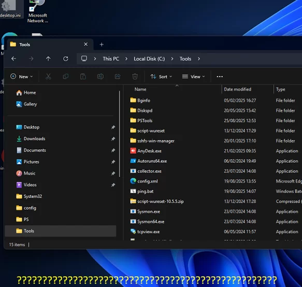Click Tools in the address breadcrumb
This screenshot has width=302, height=287.
tap(185, 59)
